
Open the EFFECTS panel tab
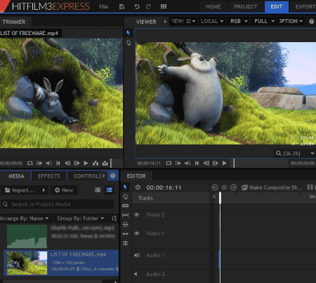coord(49,176)
